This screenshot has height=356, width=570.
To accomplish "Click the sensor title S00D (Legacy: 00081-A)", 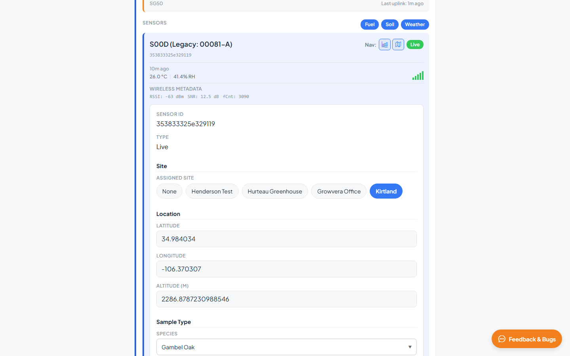I will click(x=191, y=44).
